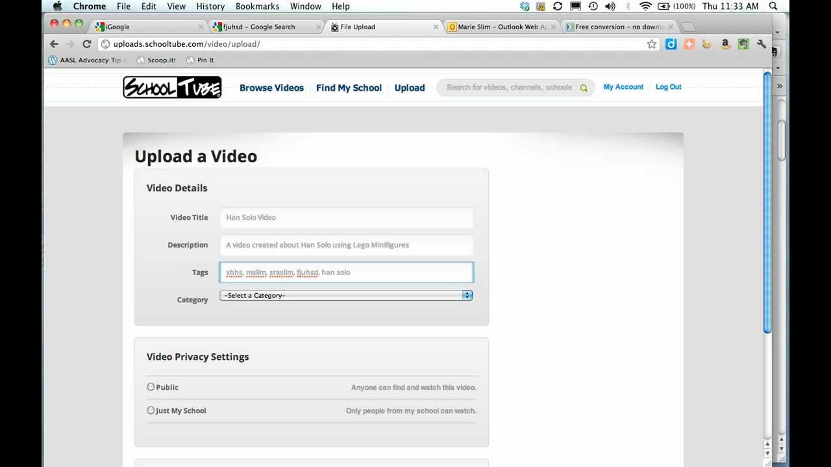This screenshot has width=831, height=467.
Task: Click the browser back arrow
Action: 54,44
